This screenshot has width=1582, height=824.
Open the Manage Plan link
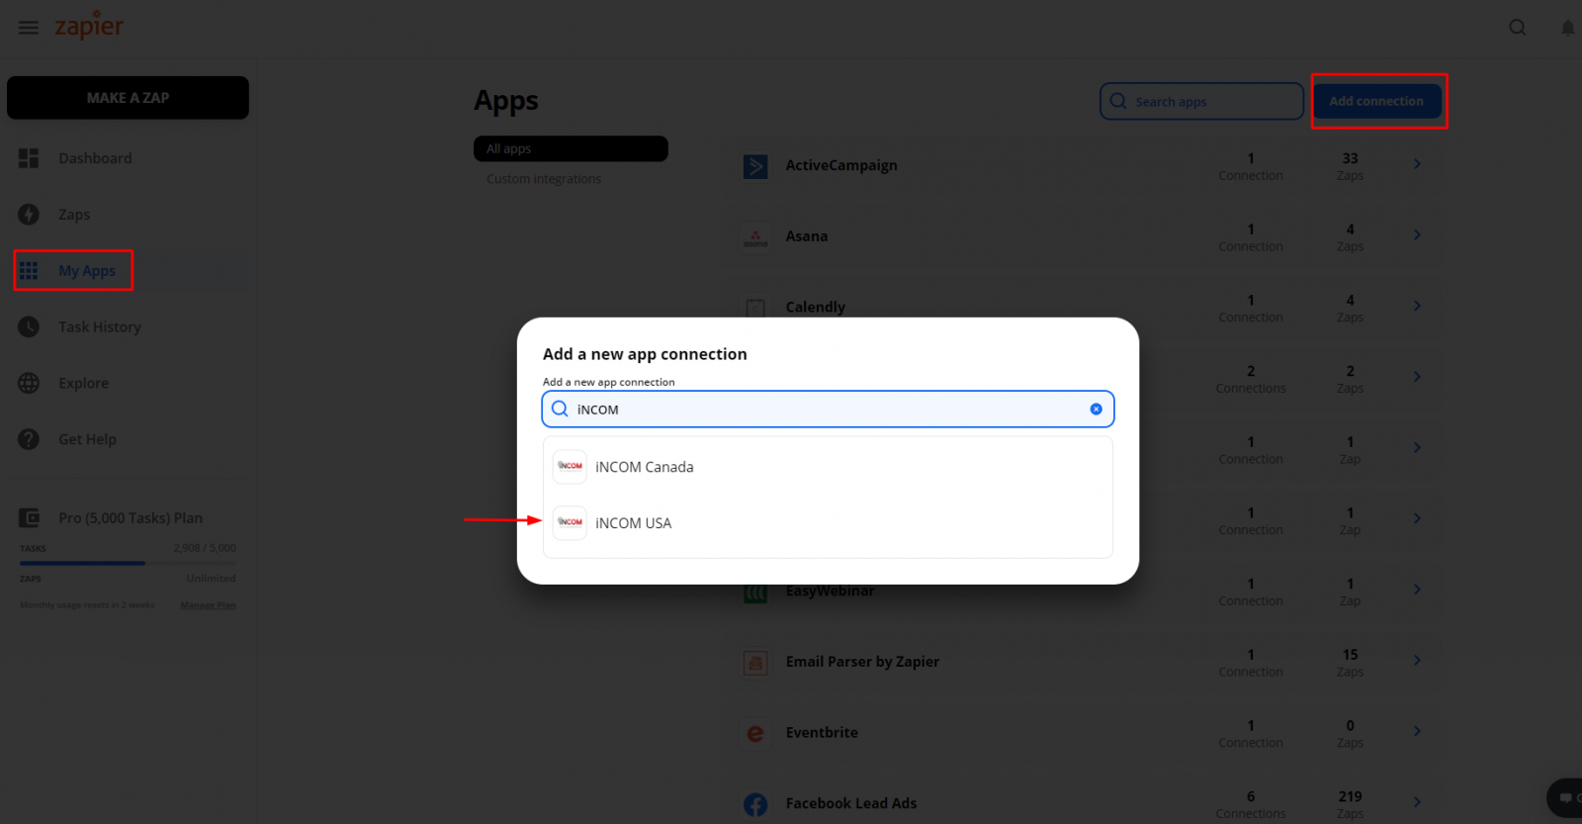click(208, 605)
